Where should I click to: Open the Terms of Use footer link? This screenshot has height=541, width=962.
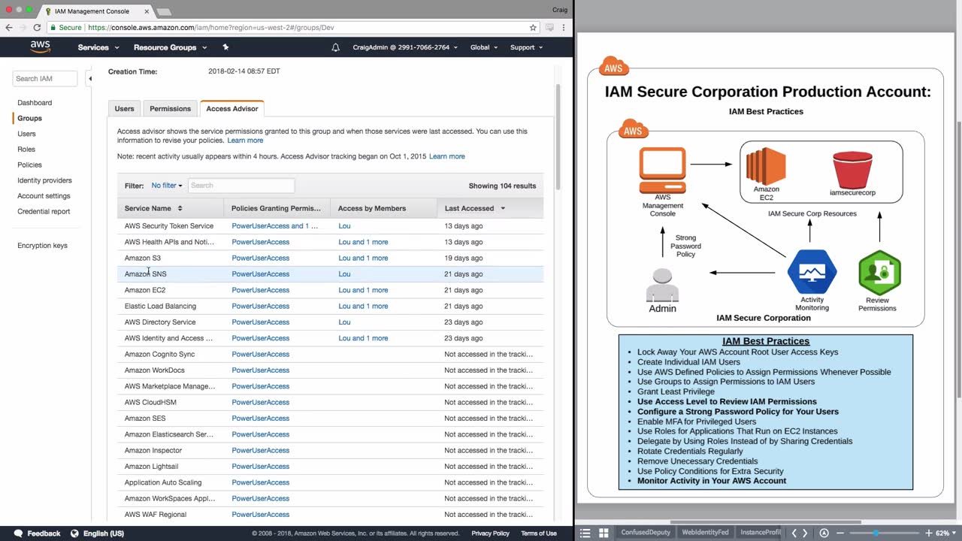tap(539, 533)
